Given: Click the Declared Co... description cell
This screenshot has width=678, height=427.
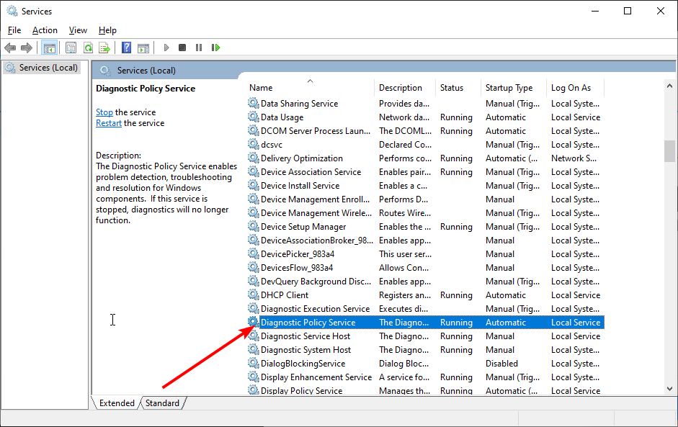Looking at the screenshot, I should point(405,144).
